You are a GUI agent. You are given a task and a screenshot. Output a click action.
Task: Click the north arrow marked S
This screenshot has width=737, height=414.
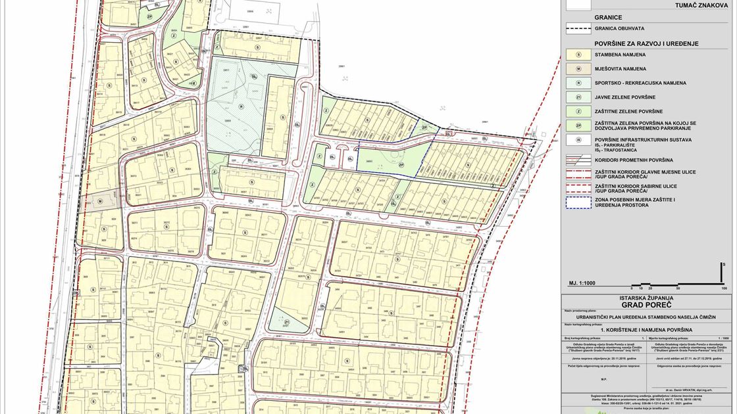point(723,270)
